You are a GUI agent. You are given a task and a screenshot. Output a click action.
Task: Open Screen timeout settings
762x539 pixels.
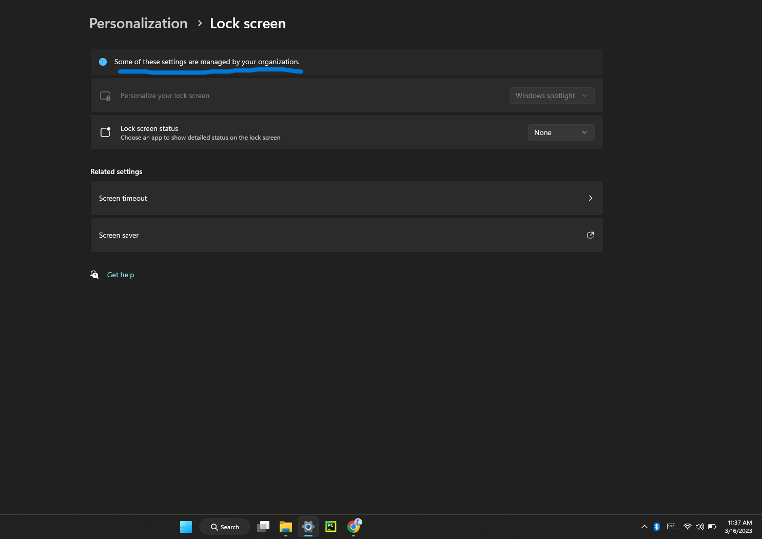tap(346, 198)
